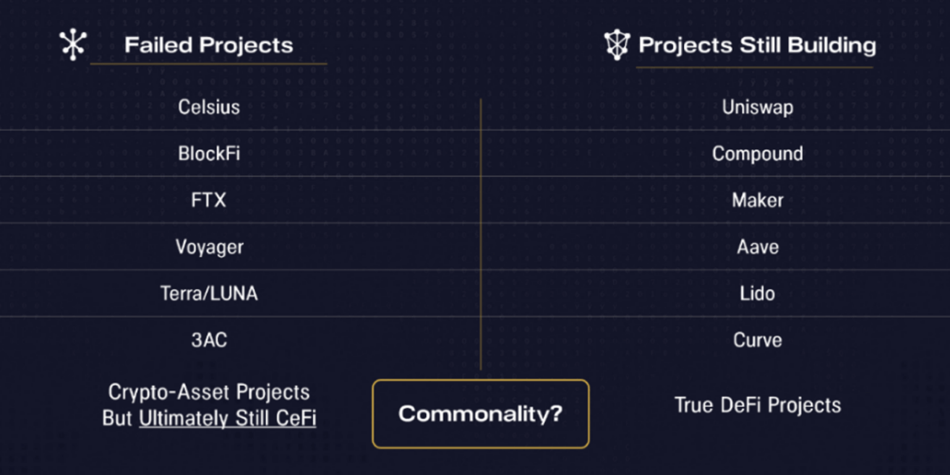This screenshot has width=950, height=475.
Task: Click the Celsius entry
Action: pyautogui.click(x=209, y=107)
